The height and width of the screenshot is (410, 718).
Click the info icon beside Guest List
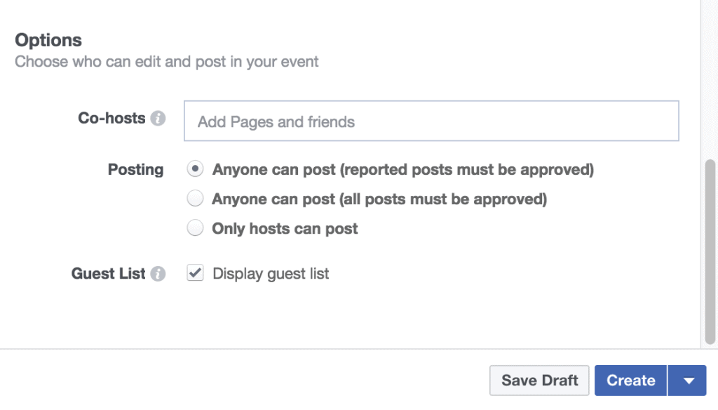pos(158,274)
